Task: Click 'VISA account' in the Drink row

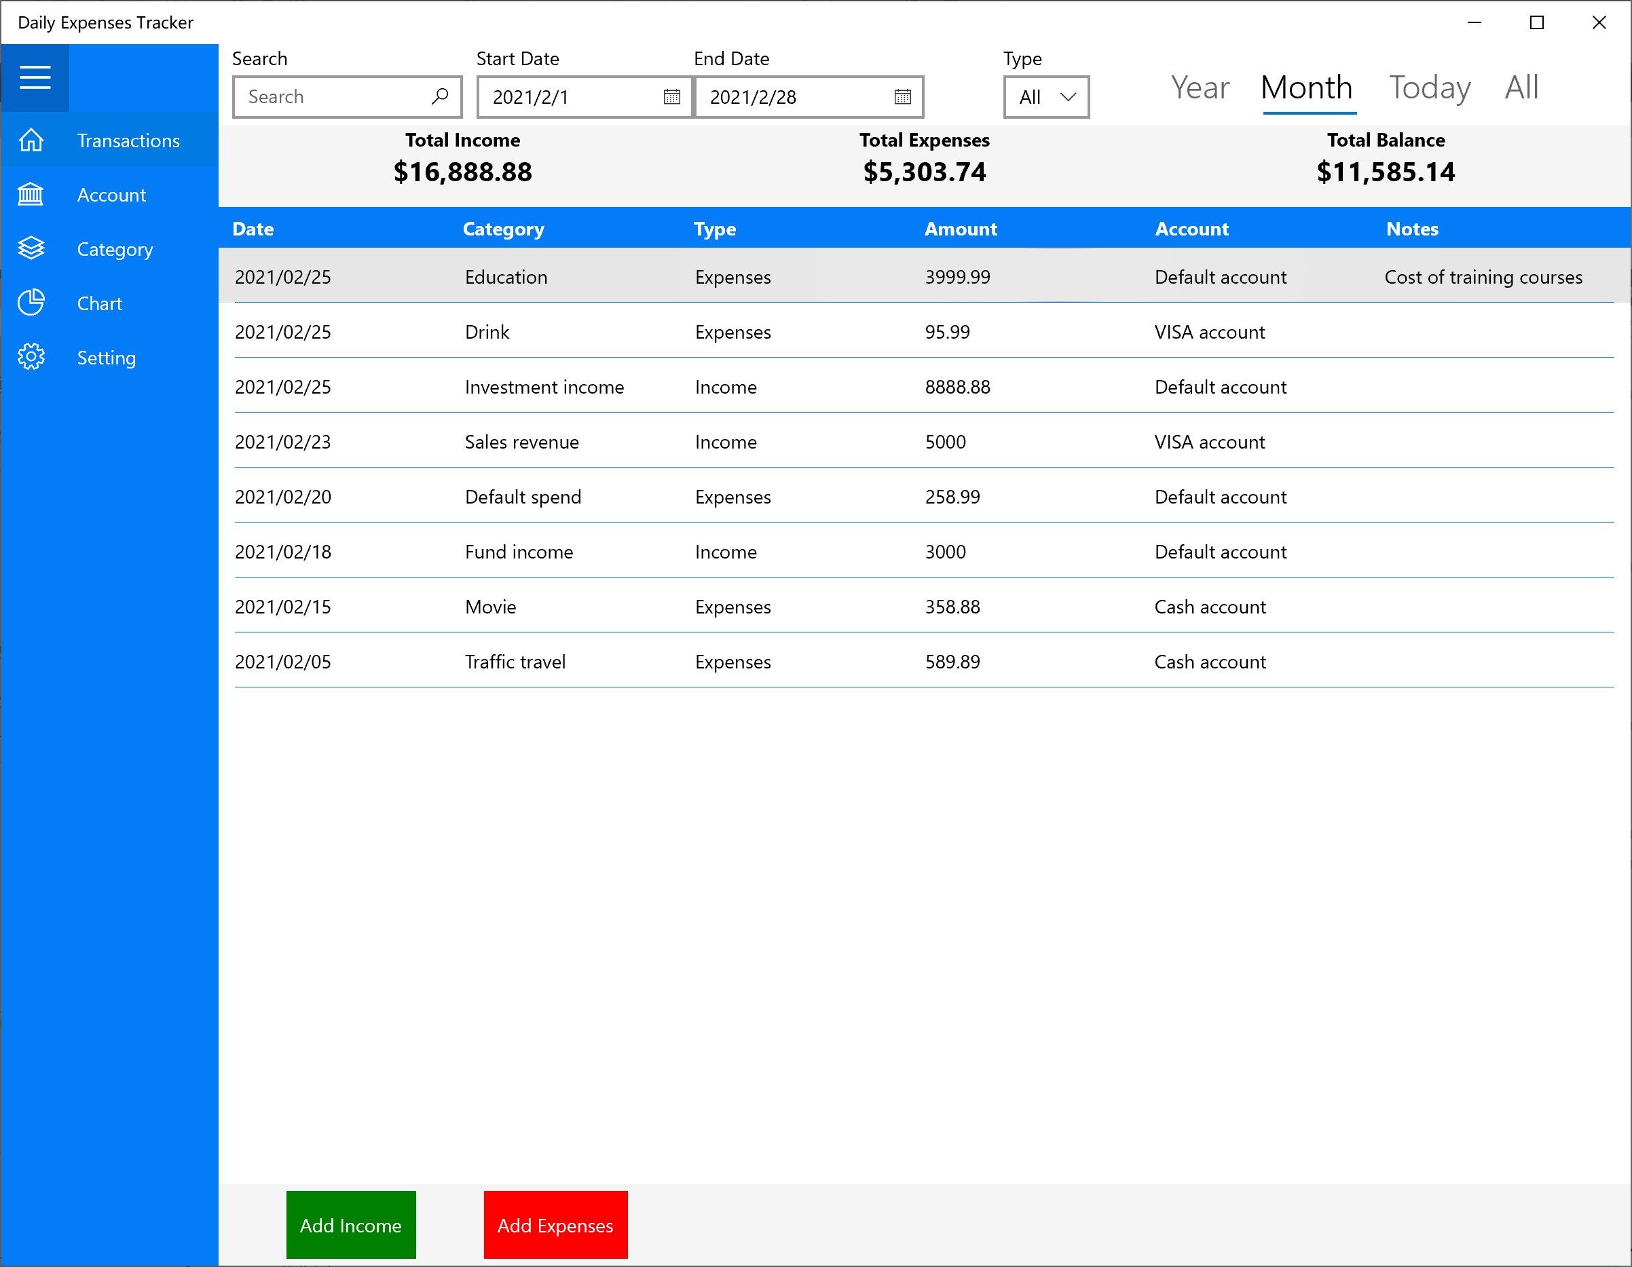Action: 1209,333
